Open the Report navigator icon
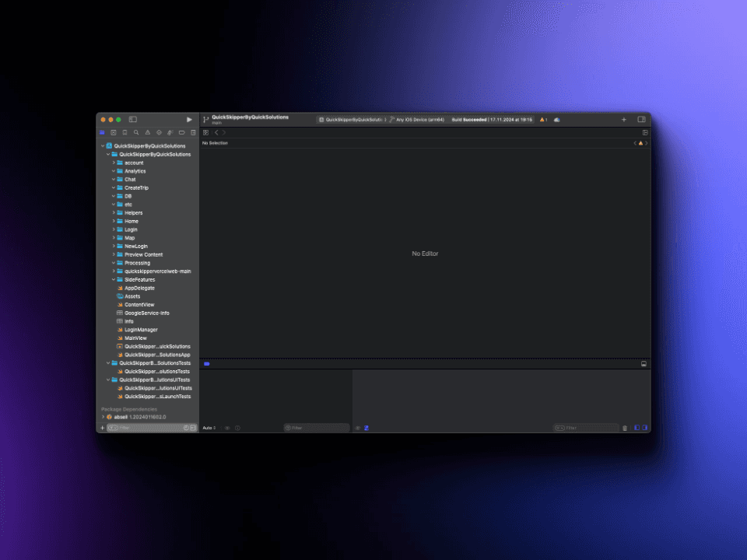Screen dimensions: 747x560 pyautogui.click(x=193, y=133)
